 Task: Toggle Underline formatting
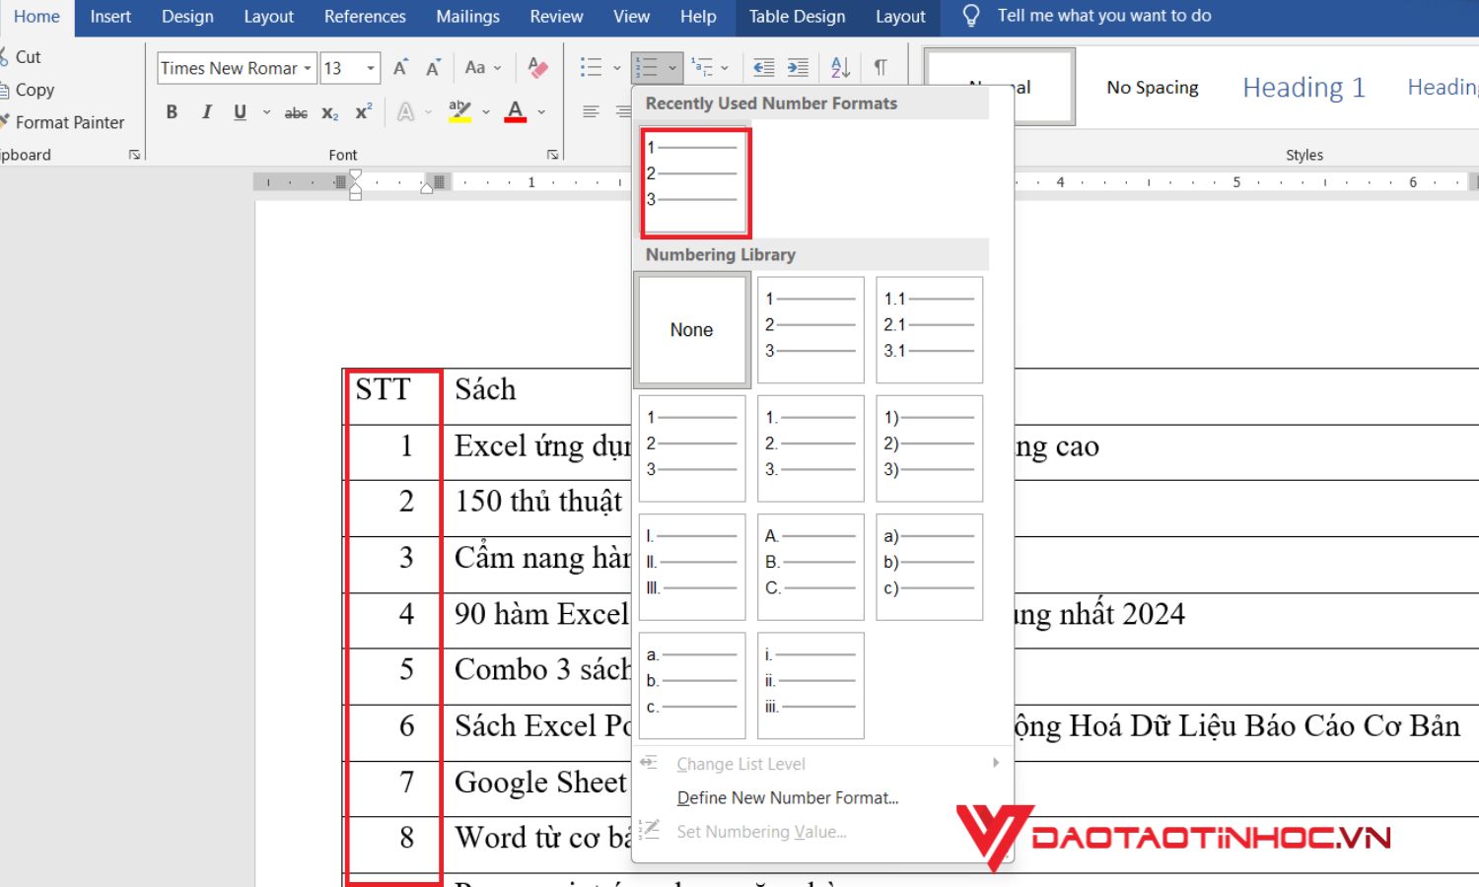click(239, 112)
